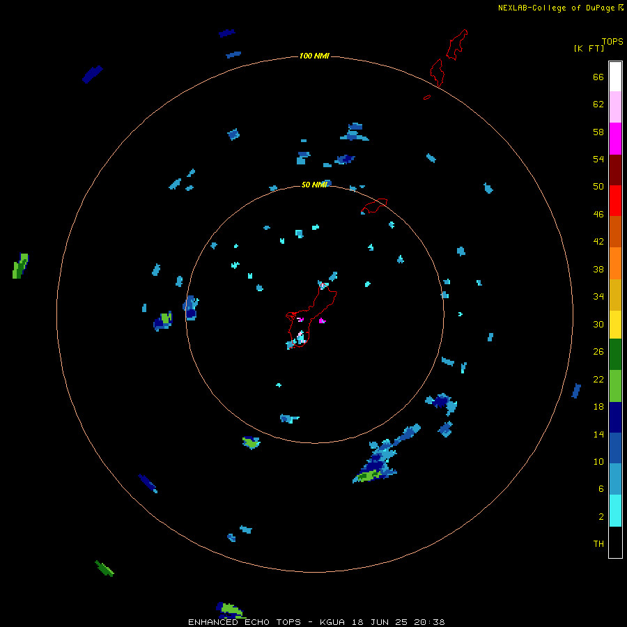Click the ENHANCED ECHO TOPS title text
Viewport: 627px width, 627px height.
tap(245, 622)
